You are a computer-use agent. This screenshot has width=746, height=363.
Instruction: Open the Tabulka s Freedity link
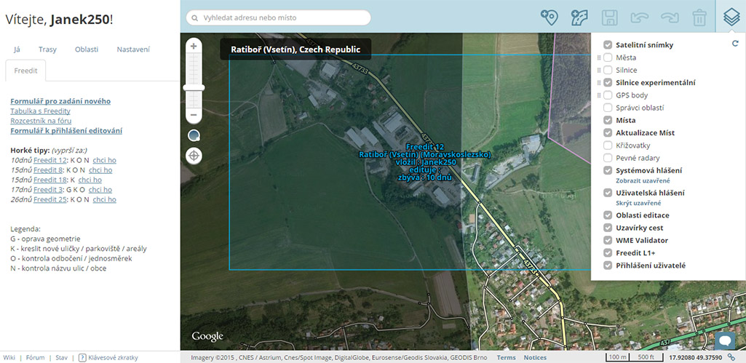(40, 111)
